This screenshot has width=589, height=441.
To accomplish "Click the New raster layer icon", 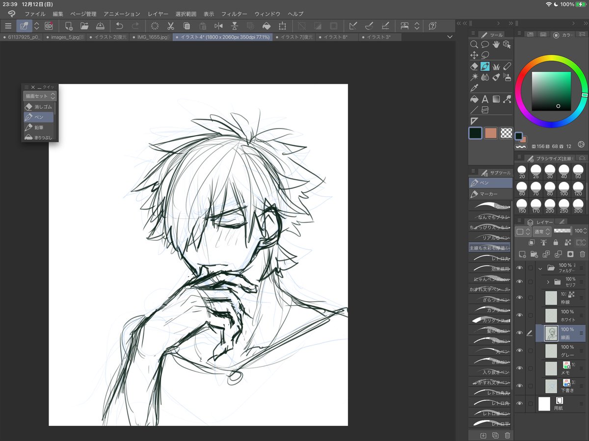I will pyautogui.click(x=522, y=254).
